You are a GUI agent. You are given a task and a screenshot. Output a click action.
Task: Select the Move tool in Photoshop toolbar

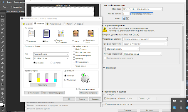[2, 16]
